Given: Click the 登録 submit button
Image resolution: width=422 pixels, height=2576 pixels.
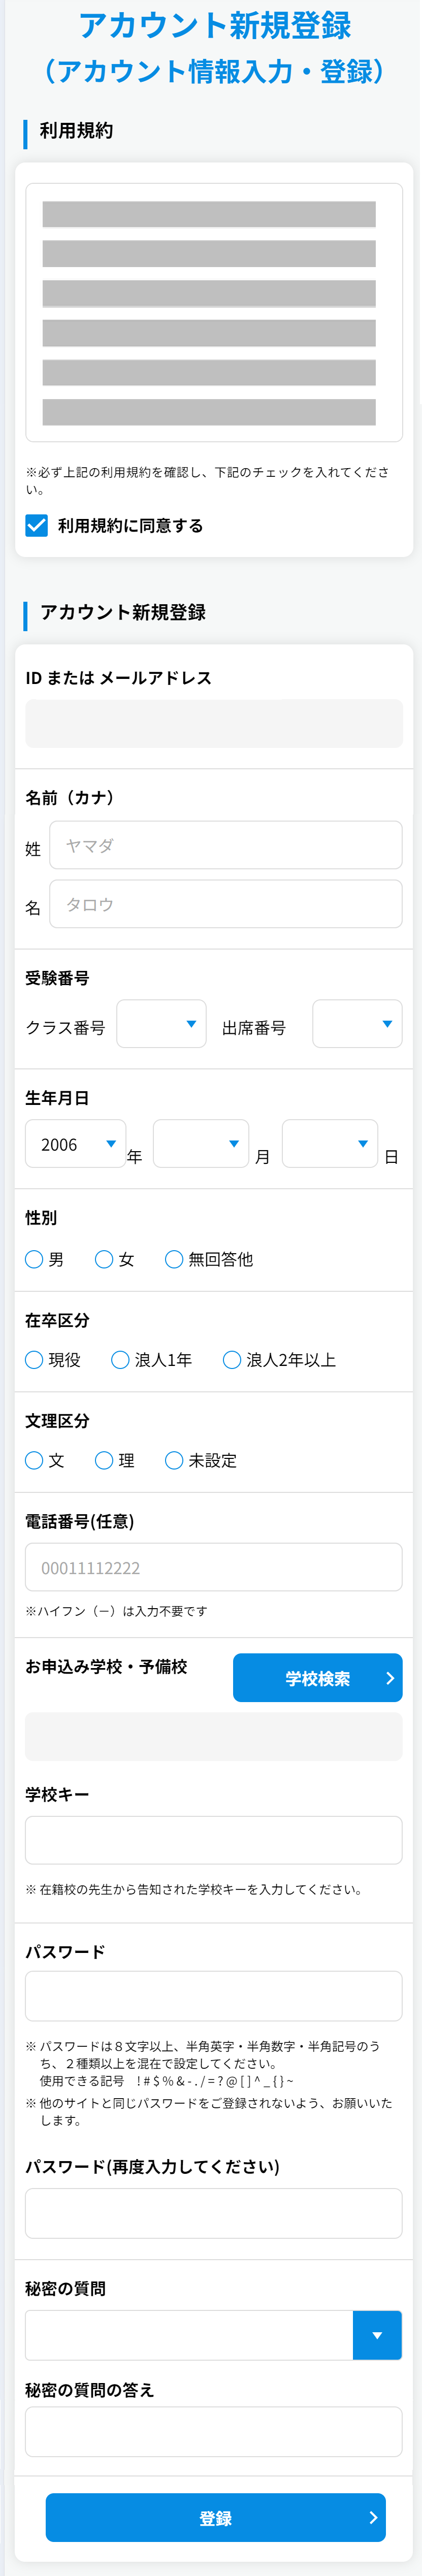Looking at the screenshot, I should [215, 2517].
